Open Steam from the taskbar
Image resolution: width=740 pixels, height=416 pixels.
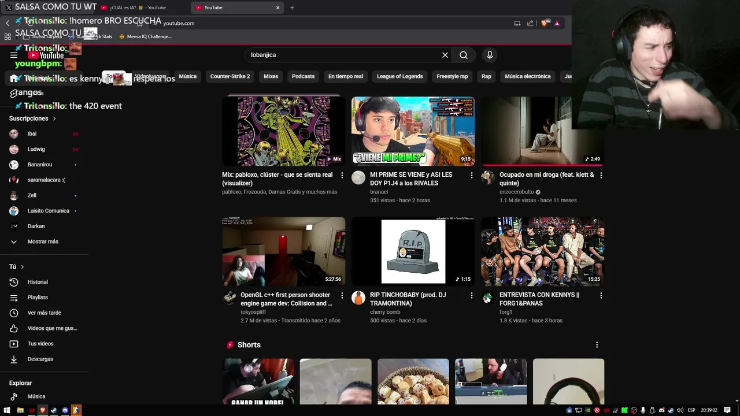pyautogui.click(x=54, y=410)
